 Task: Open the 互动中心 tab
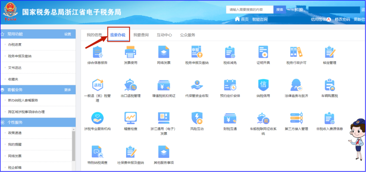(164, 35)
